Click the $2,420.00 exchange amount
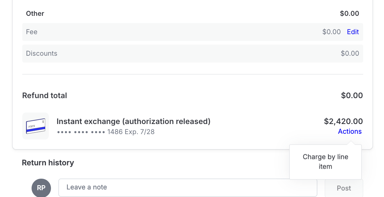Viewport: 384px width, 197px height. pos(343,122)
